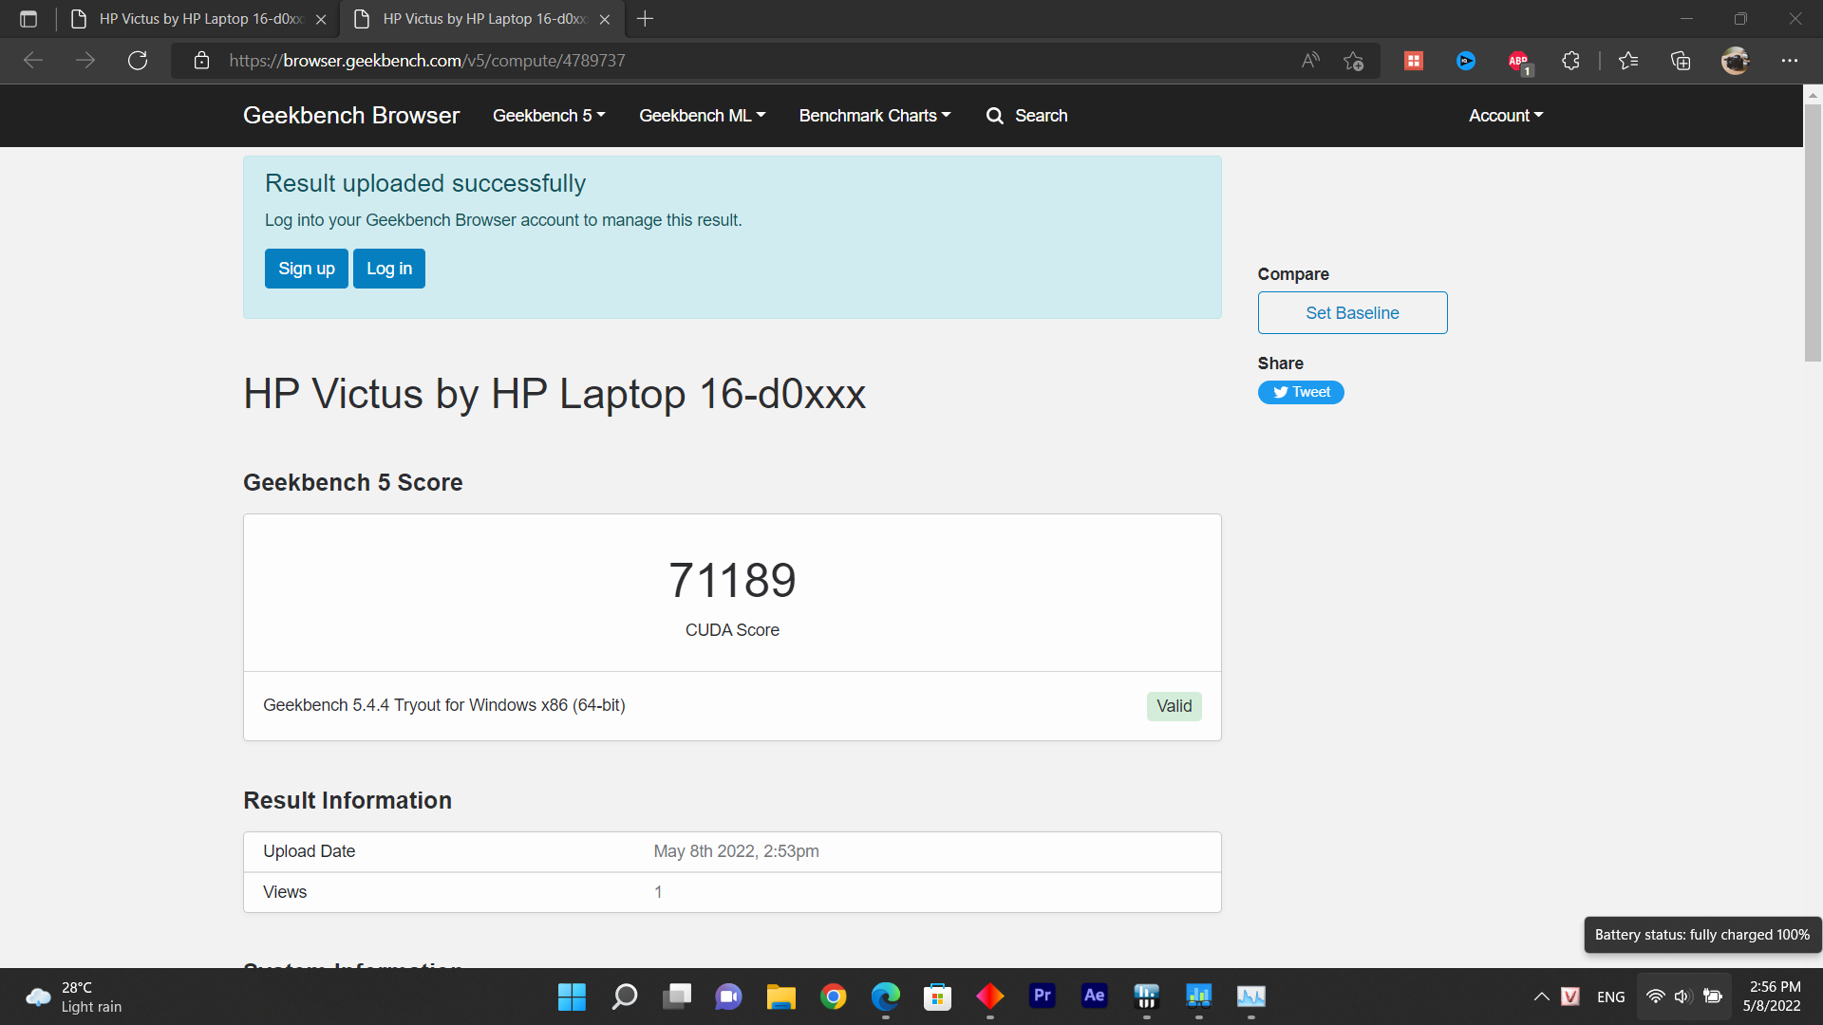
Task: Add this page to favorites
Action: [x=1354, y=61]
